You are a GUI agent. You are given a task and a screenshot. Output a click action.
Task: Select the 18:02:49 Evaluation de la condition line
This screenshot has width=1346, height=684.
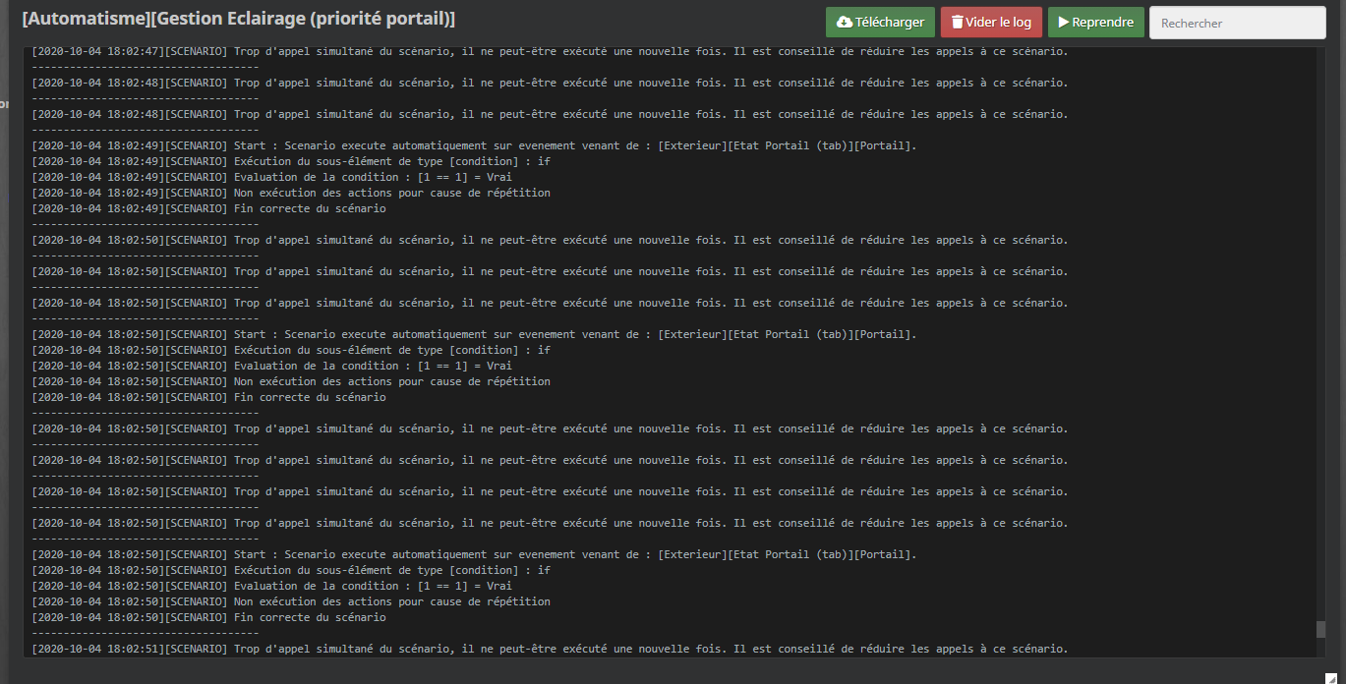click(271, 177)
